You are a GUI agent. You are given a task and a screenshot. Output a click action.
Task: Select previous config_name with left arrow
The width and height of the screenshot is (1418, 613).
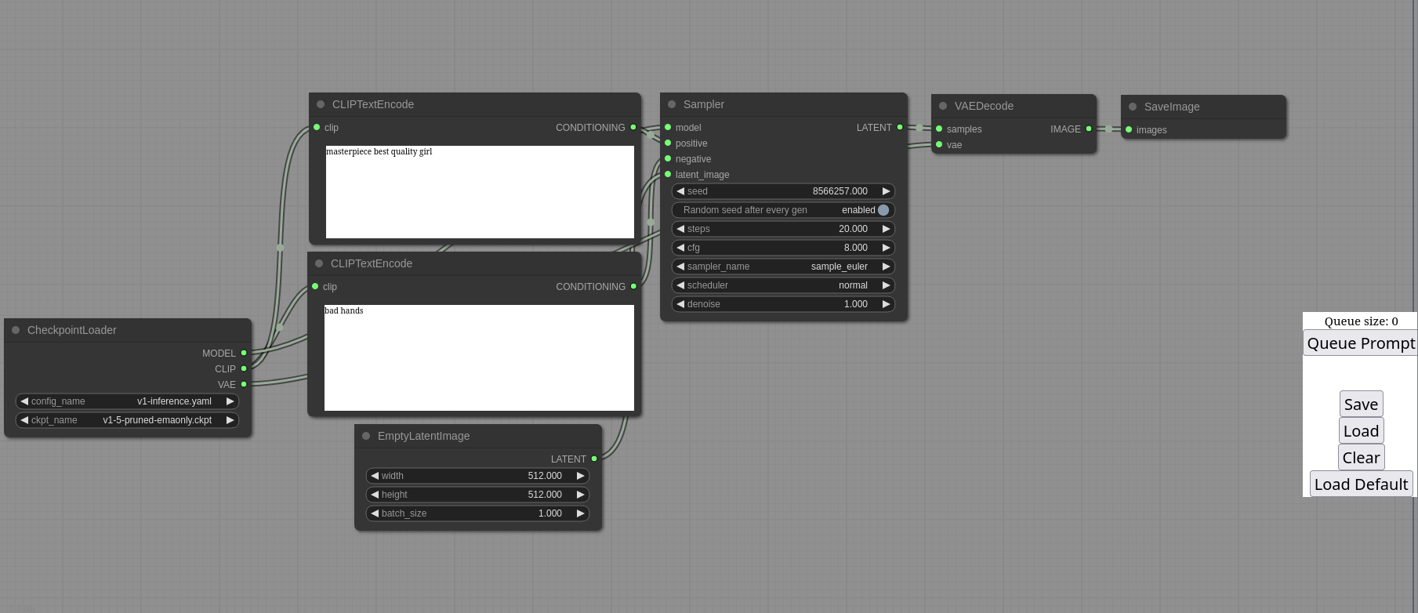click(x=24, y=401)
